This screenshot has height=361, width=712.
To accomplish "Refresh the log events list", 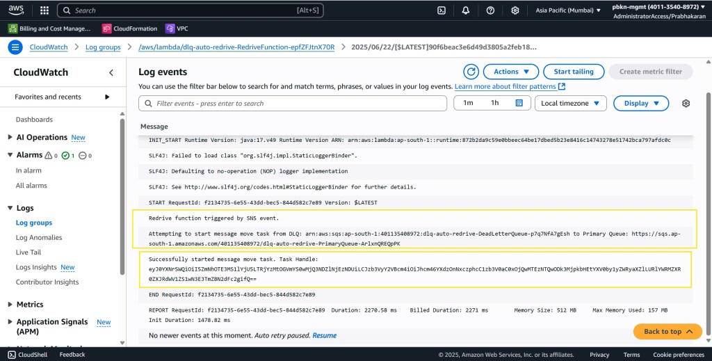I will click(471, 72).
